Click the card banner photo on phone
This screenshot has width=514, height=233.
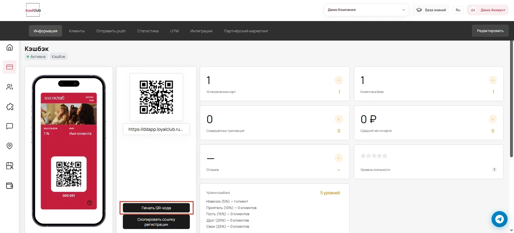point(69,114)
